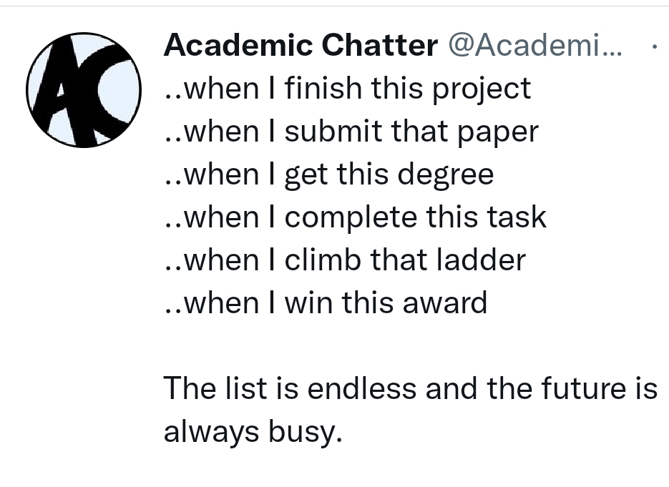The width and height of the screenshot is (669, 487).
Task: Open the @Academi… handle link
Action: (534, 46)
